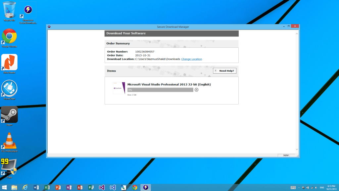Click the Download Your Software header
Screen dimensions: 339x191
coord(126,33)
